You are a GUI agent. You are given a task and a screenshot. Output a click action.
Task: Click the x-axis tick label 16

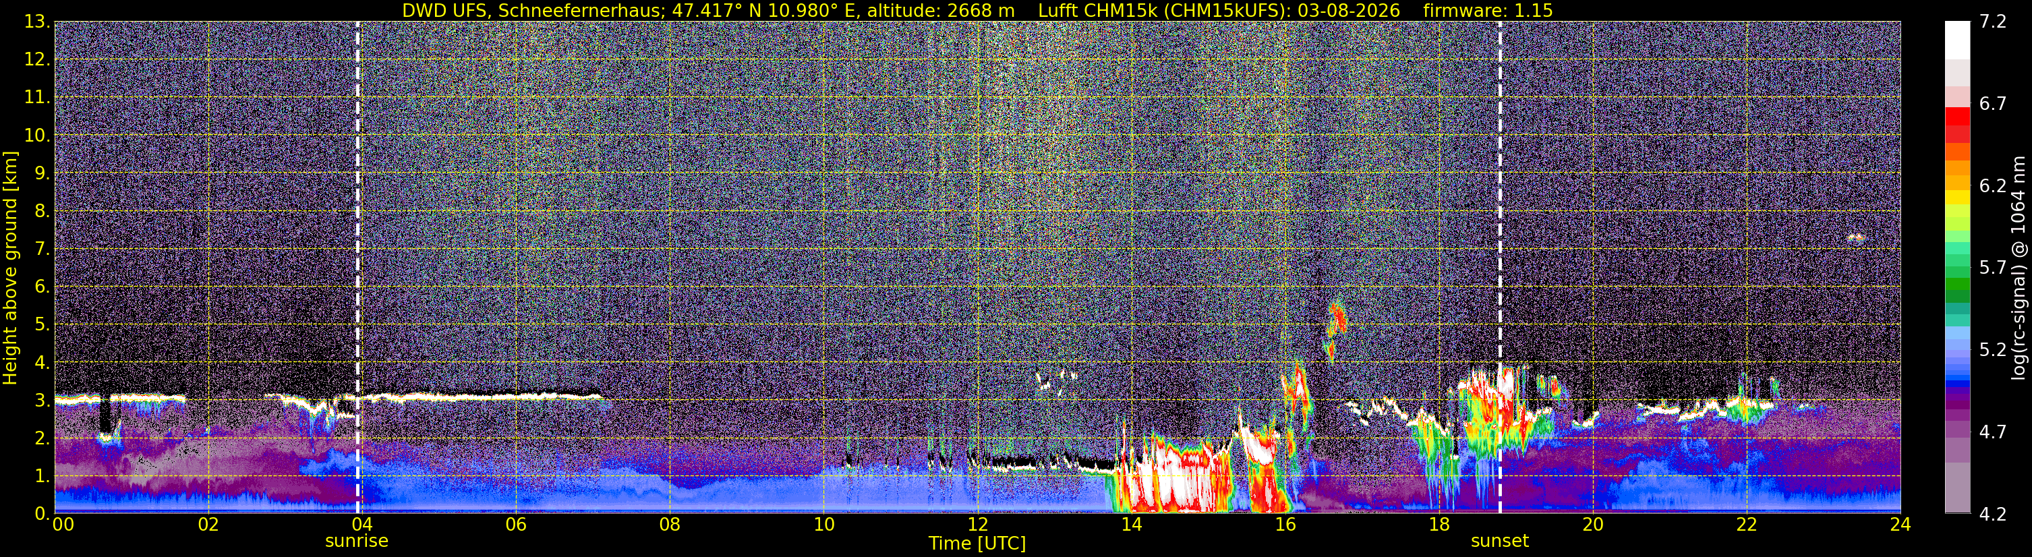click(1285, 525)
